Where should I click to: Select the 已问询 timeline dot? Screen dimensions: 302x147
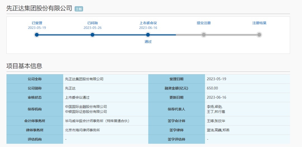[x=92, y=35]
